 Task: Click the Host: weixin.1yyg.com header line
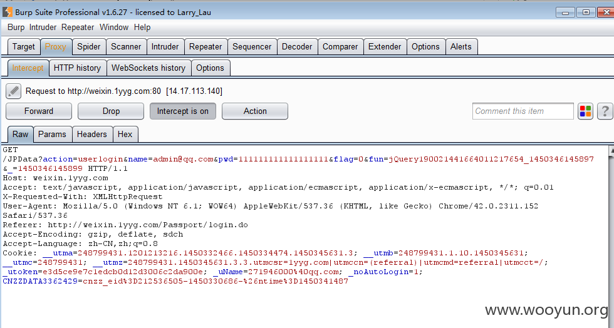click(x=56, y=178)
